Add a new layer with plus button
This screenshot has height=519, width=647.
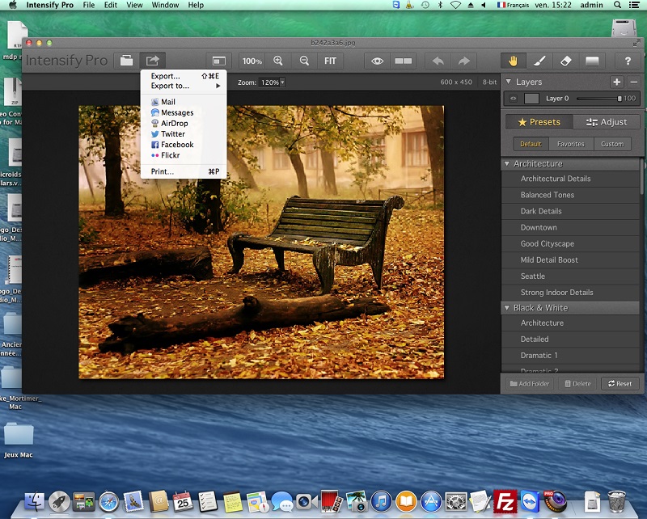click(x=617, y=82)
